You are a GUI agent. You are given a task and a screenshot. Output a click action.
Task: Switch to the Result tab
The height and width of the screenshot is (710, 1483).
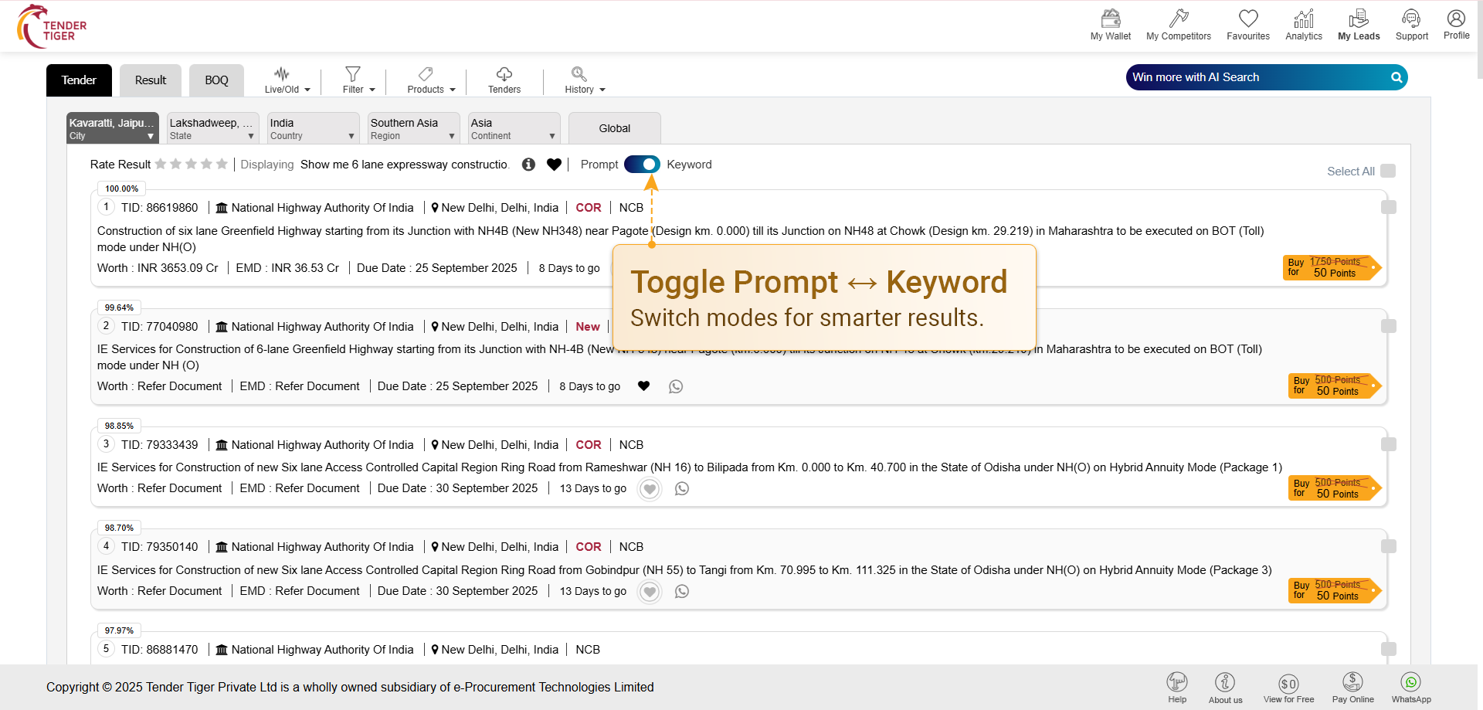(150, 80)
